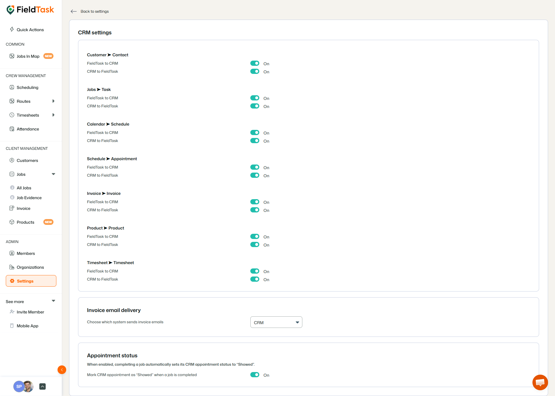Open Organizations page
Viewport: 555px width, 396px height.
(31, 267)
